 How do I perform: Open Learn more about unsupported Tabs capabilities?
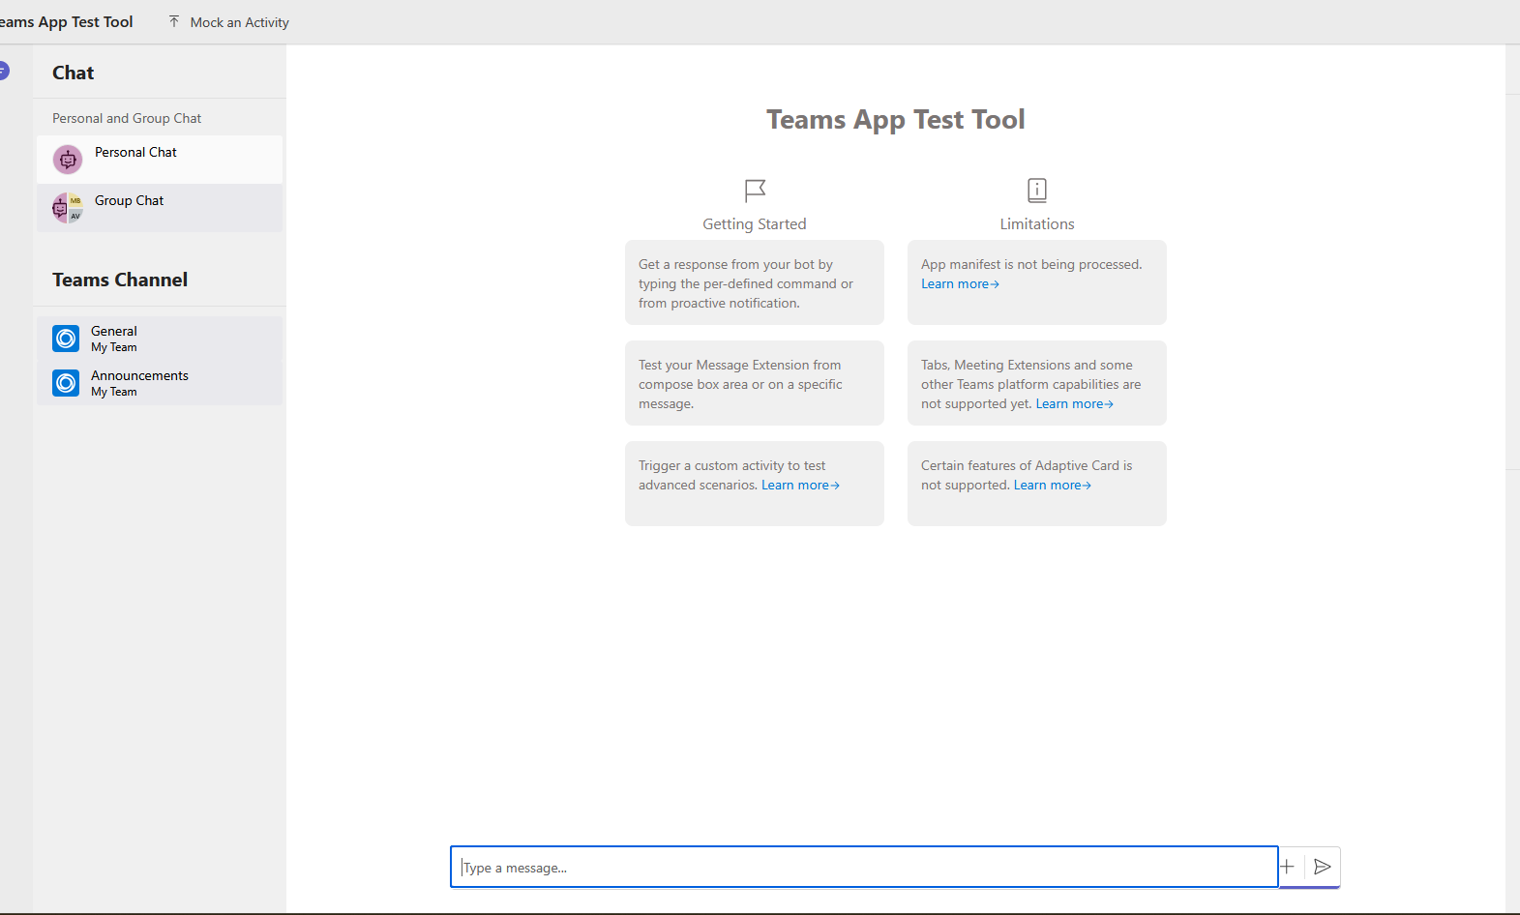coord(1075,404)
